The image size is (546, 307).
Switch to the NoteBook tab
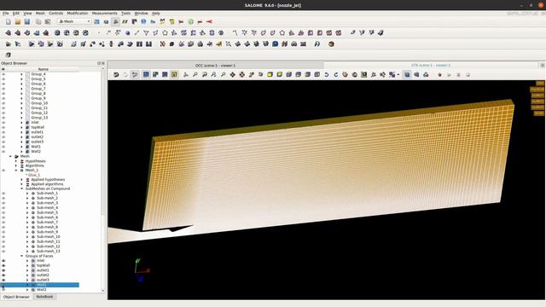point(44,297)
